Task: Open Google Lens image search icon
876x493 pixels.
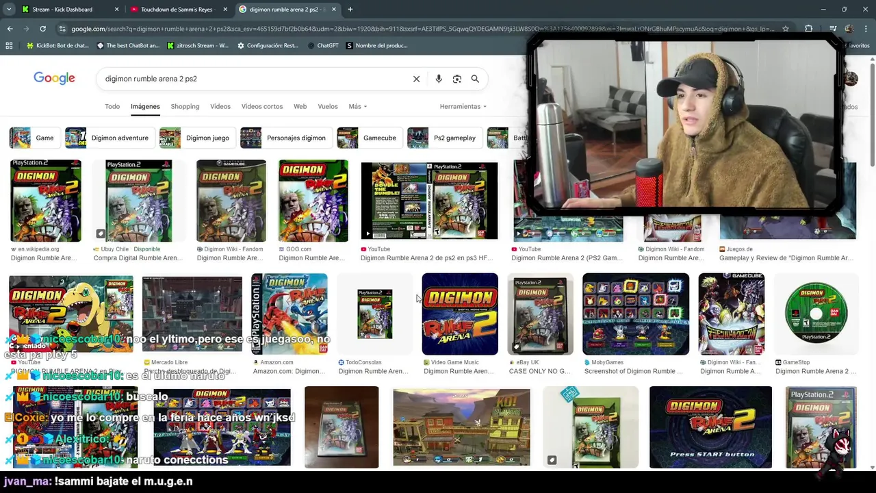Action: 457,79
